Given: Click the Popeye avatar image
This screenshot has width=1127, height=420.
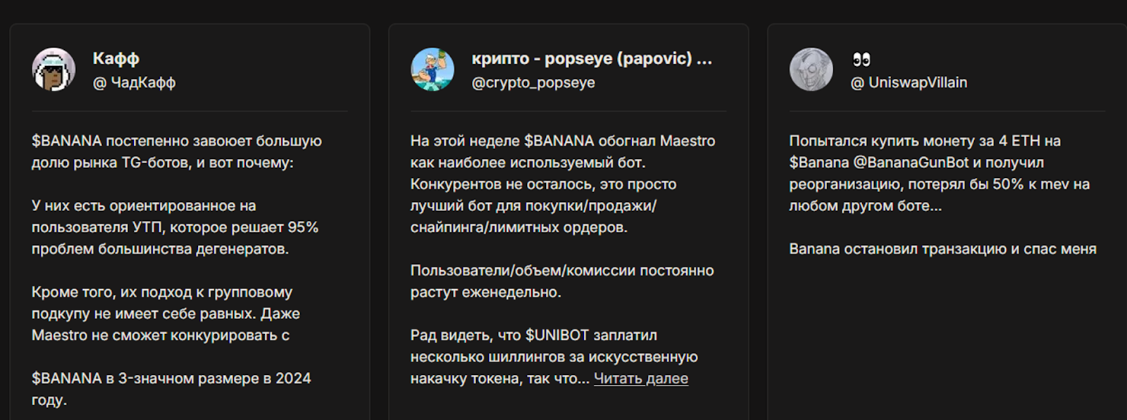Looking at the screenshot, I should point(432,70).
